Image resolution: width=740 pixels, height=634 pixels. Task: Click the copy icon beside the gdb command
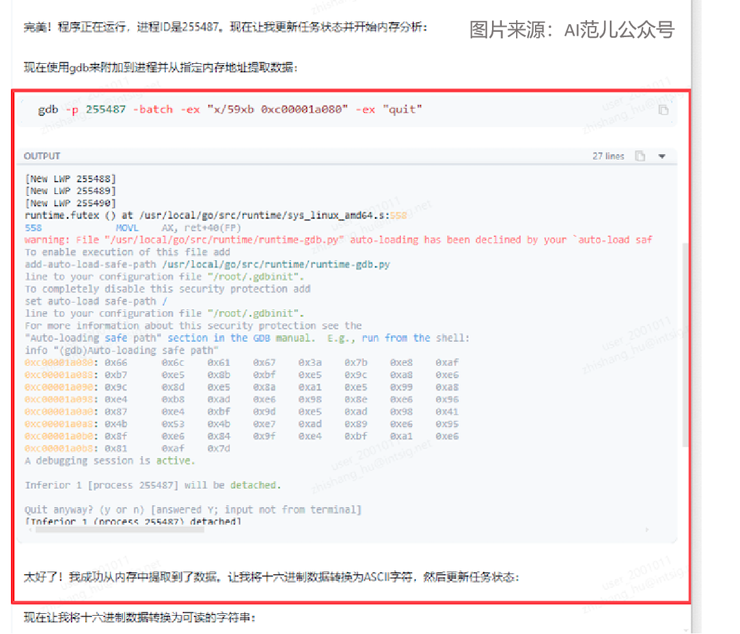[663, 110]
